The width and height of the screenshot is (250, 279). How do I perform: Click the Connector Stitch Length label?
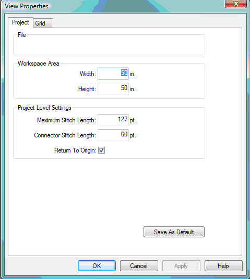65,135
